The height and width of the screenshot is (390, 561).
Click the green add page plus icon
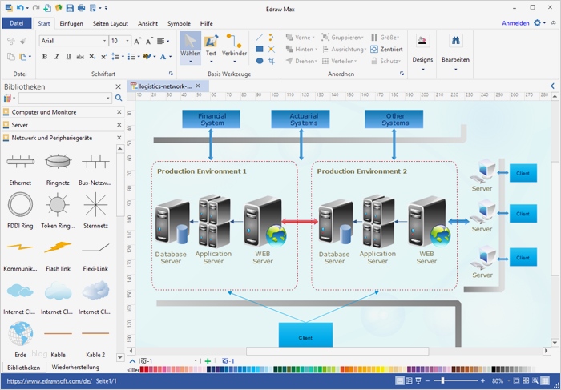pos(208,361)
